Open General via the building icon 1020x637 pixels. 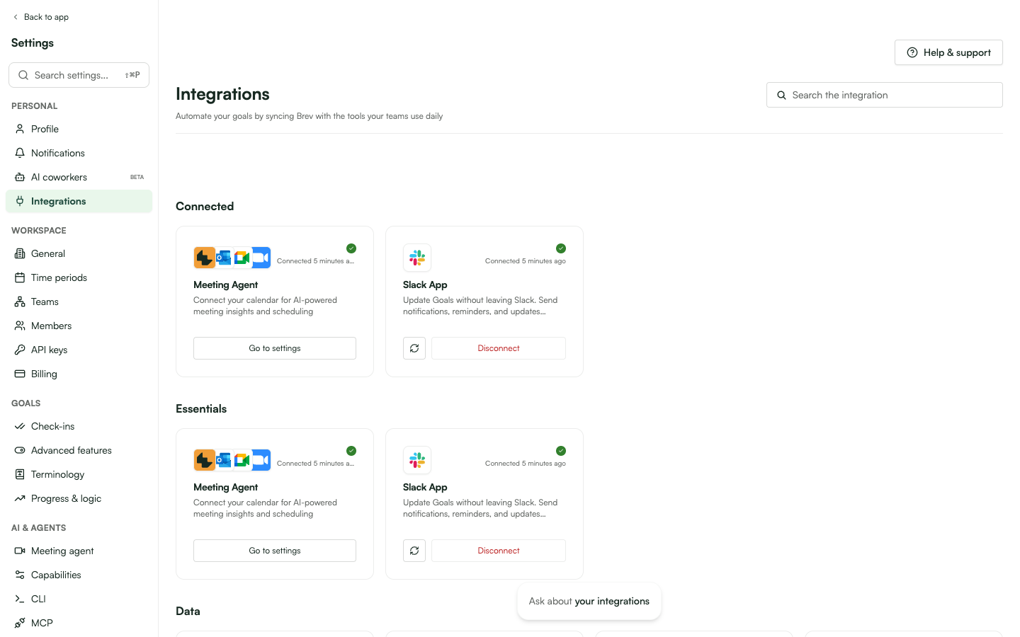20,253
